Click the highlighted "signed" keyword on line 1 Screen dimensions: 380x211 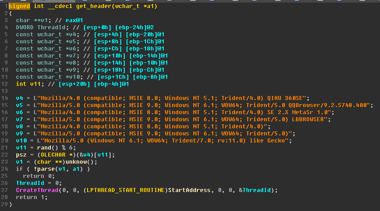point(19,6)
